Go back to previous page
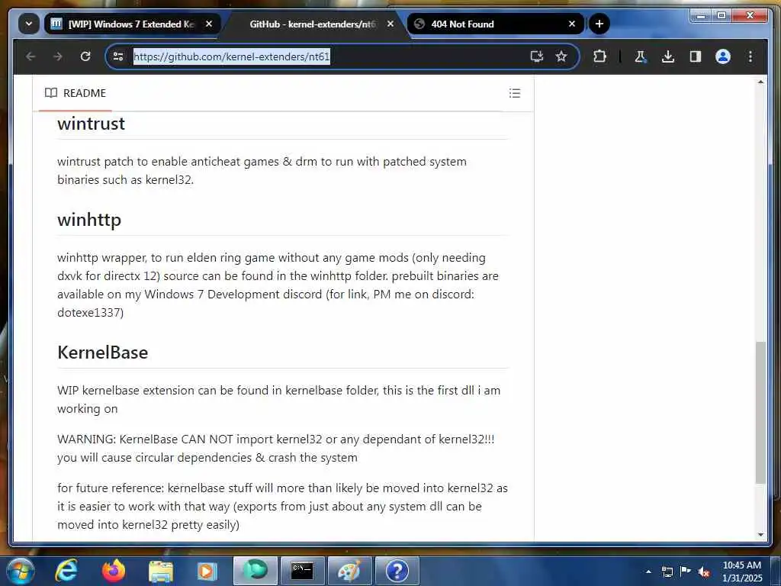Screen dimensions: 781x586 (x=31, y=56)
